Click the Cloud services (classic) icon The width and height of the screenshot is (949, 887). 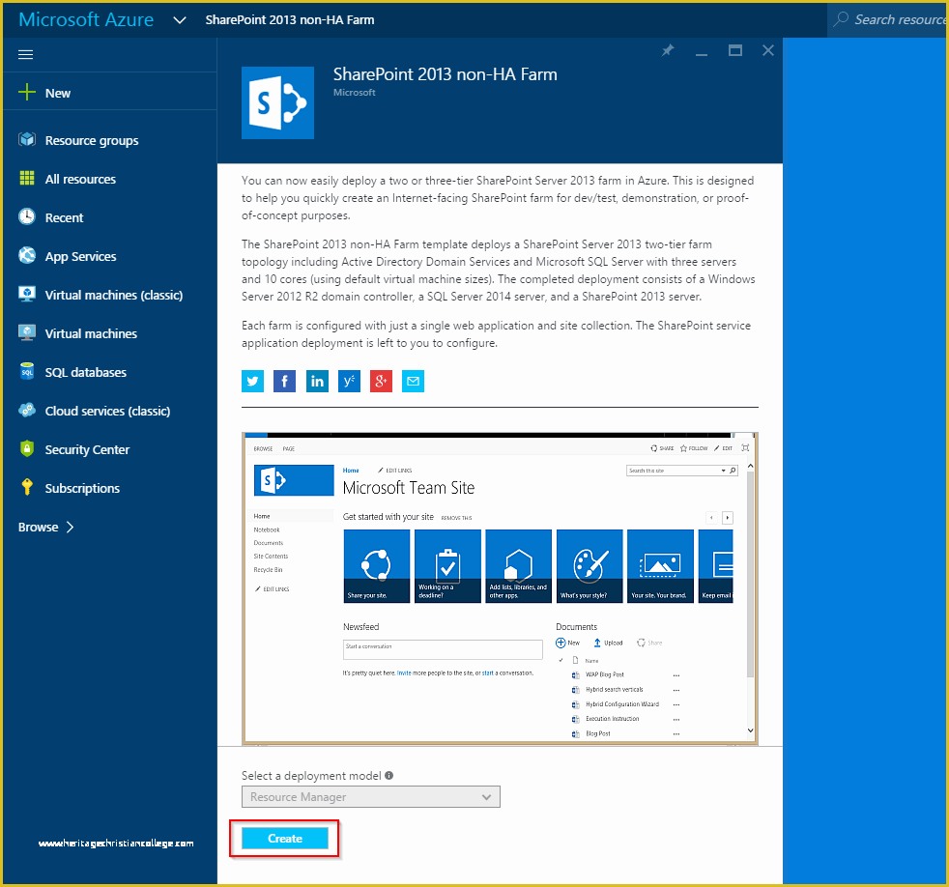tap(27, 411)
